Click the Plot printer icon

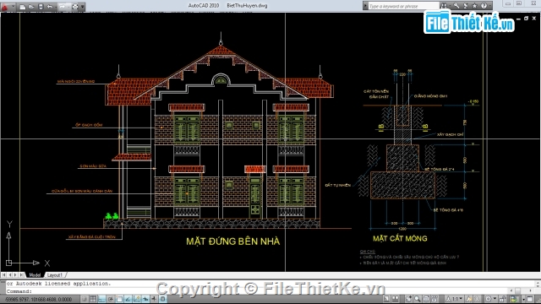pyautogui.click(x=75, y=7)
